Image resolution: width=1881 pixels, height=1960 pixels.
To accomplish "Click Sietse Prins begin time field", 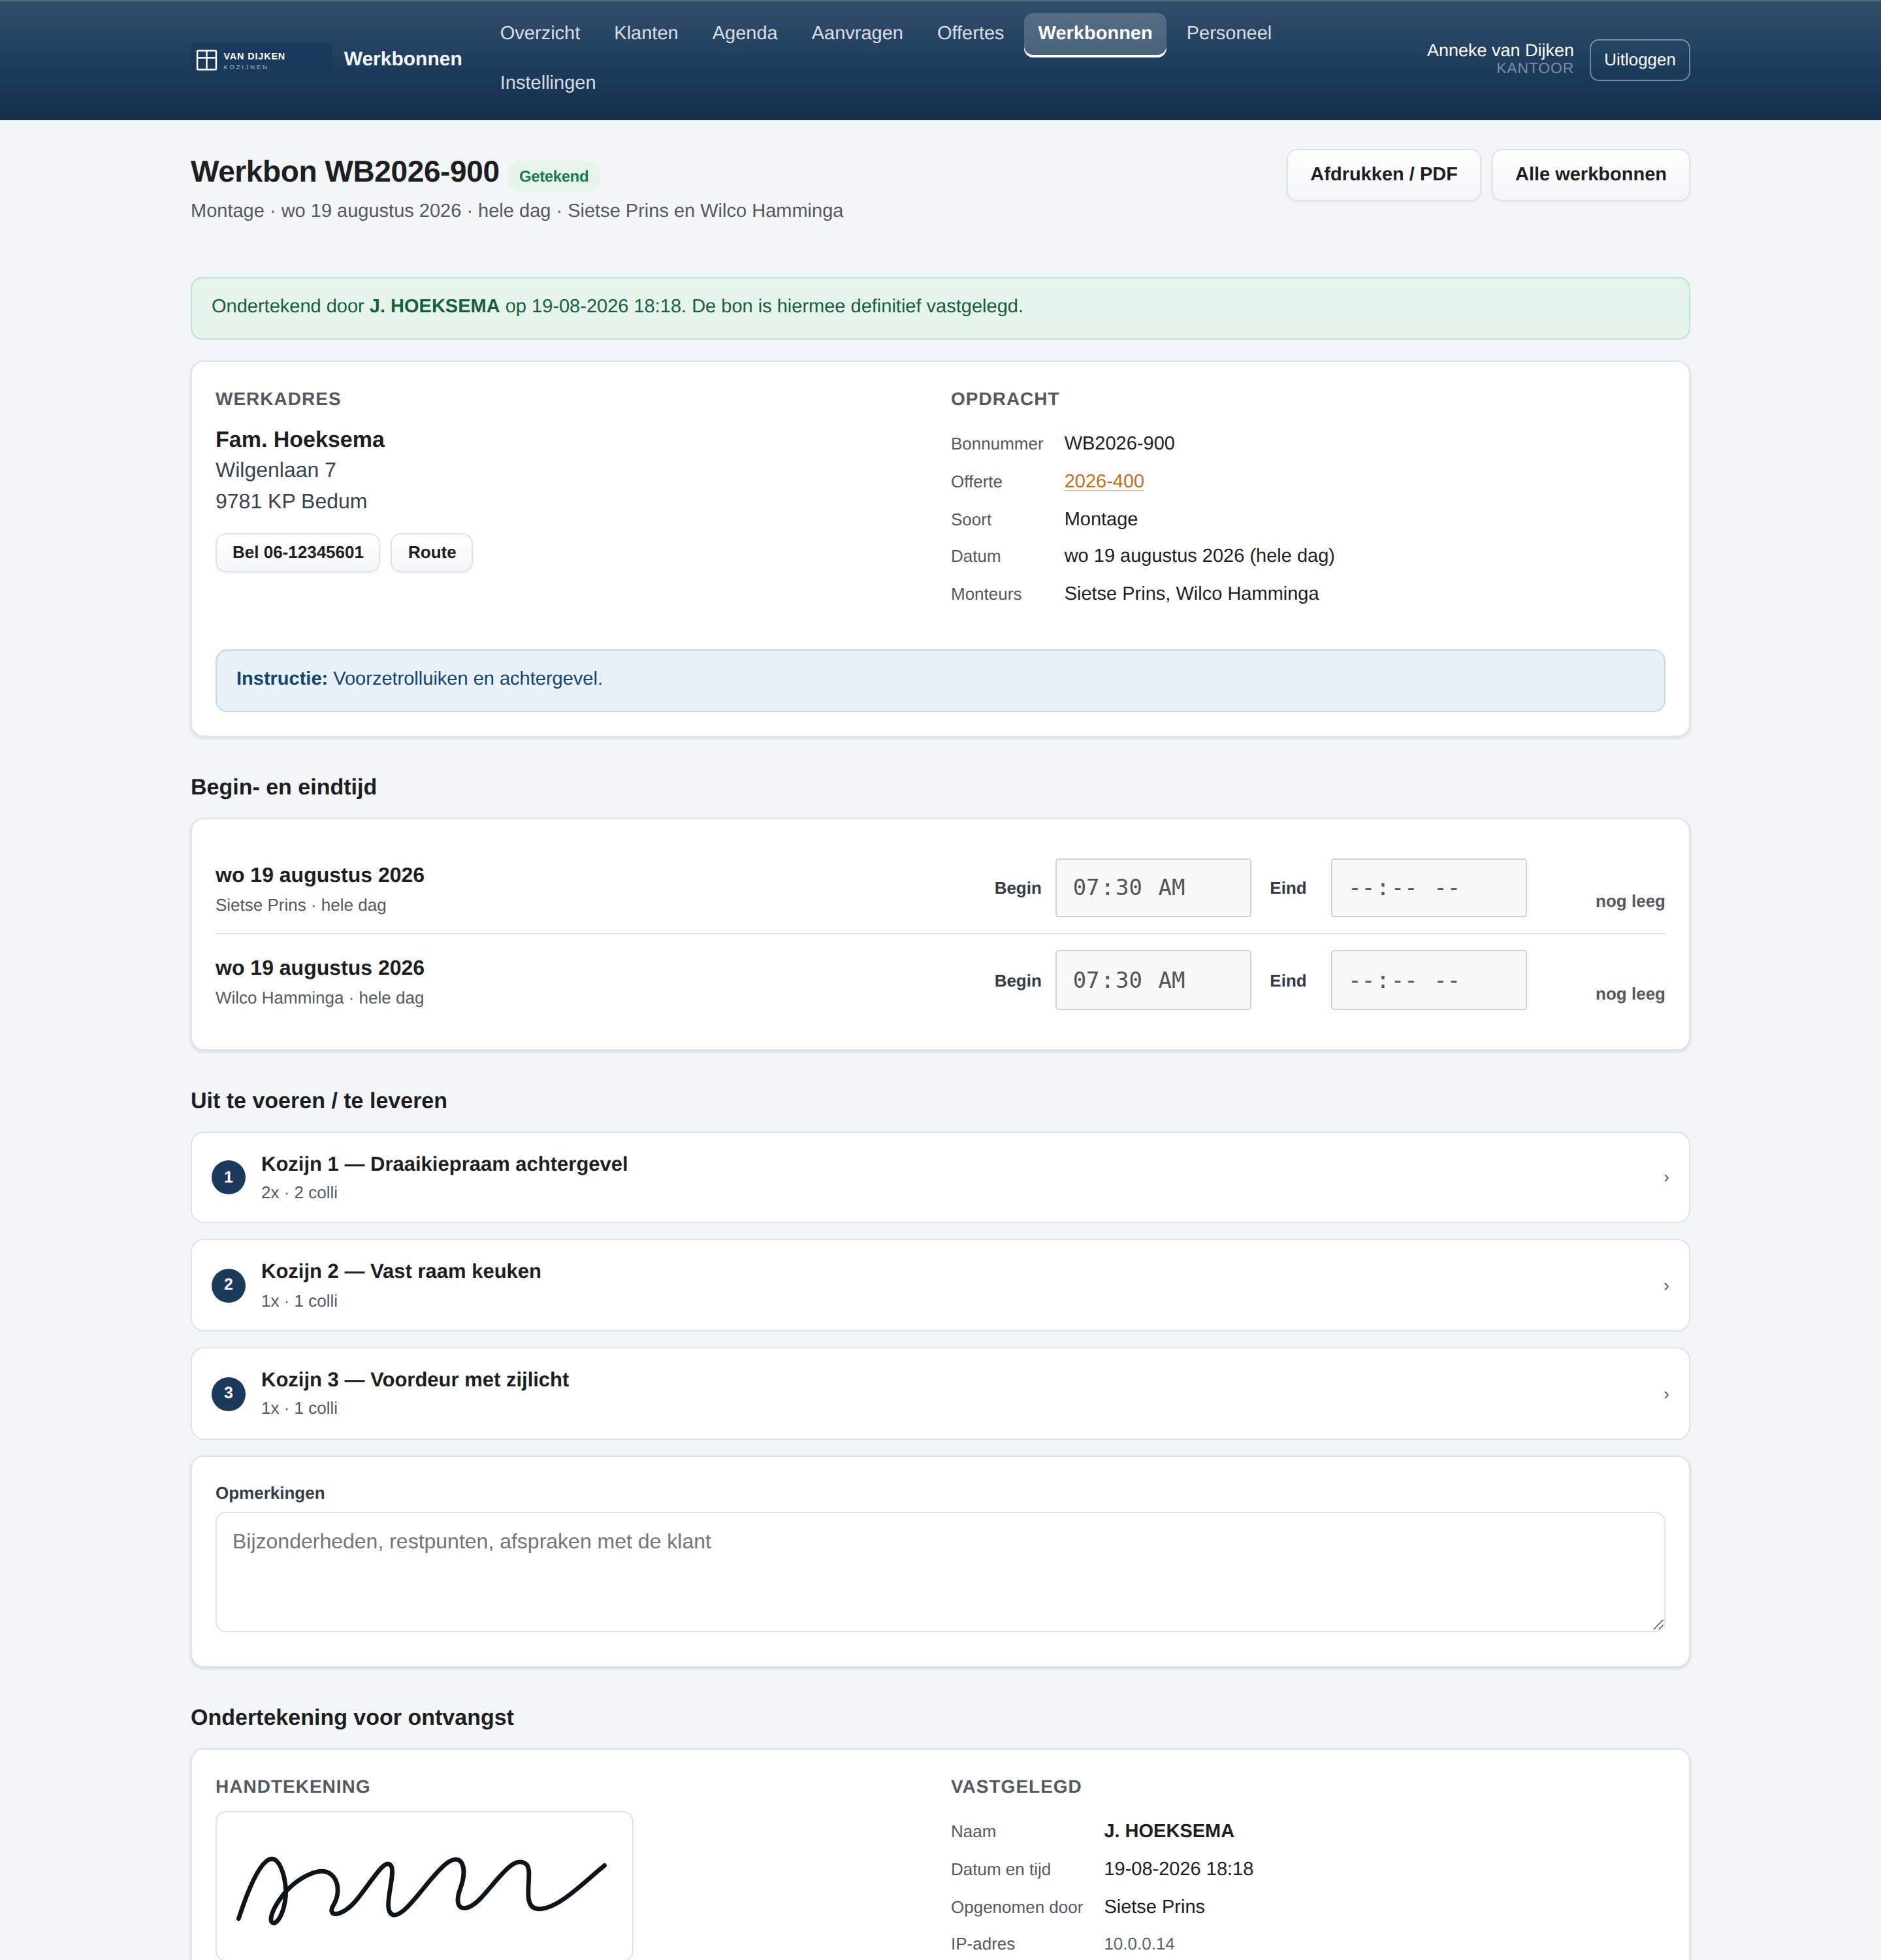I will (1152, 888).
